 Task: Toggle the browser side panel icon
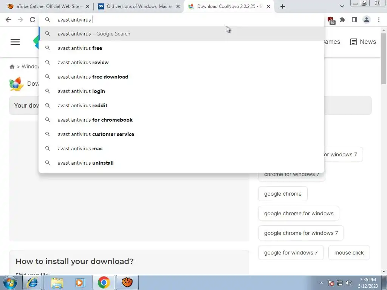click(x=354, y=20)
